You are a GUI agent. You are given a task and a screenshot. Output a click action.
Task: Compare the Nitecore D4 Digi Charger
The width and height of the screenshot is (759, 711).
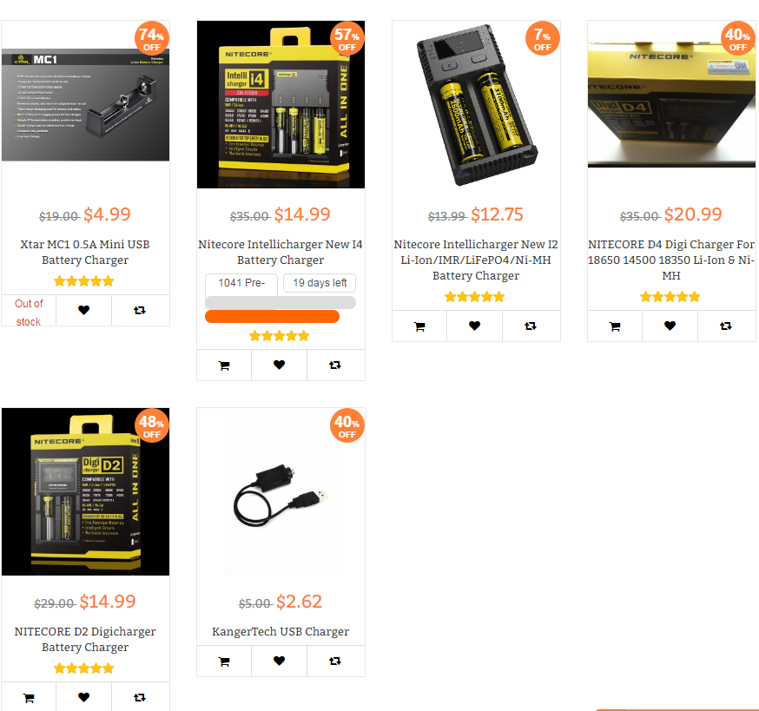(726, 326)
